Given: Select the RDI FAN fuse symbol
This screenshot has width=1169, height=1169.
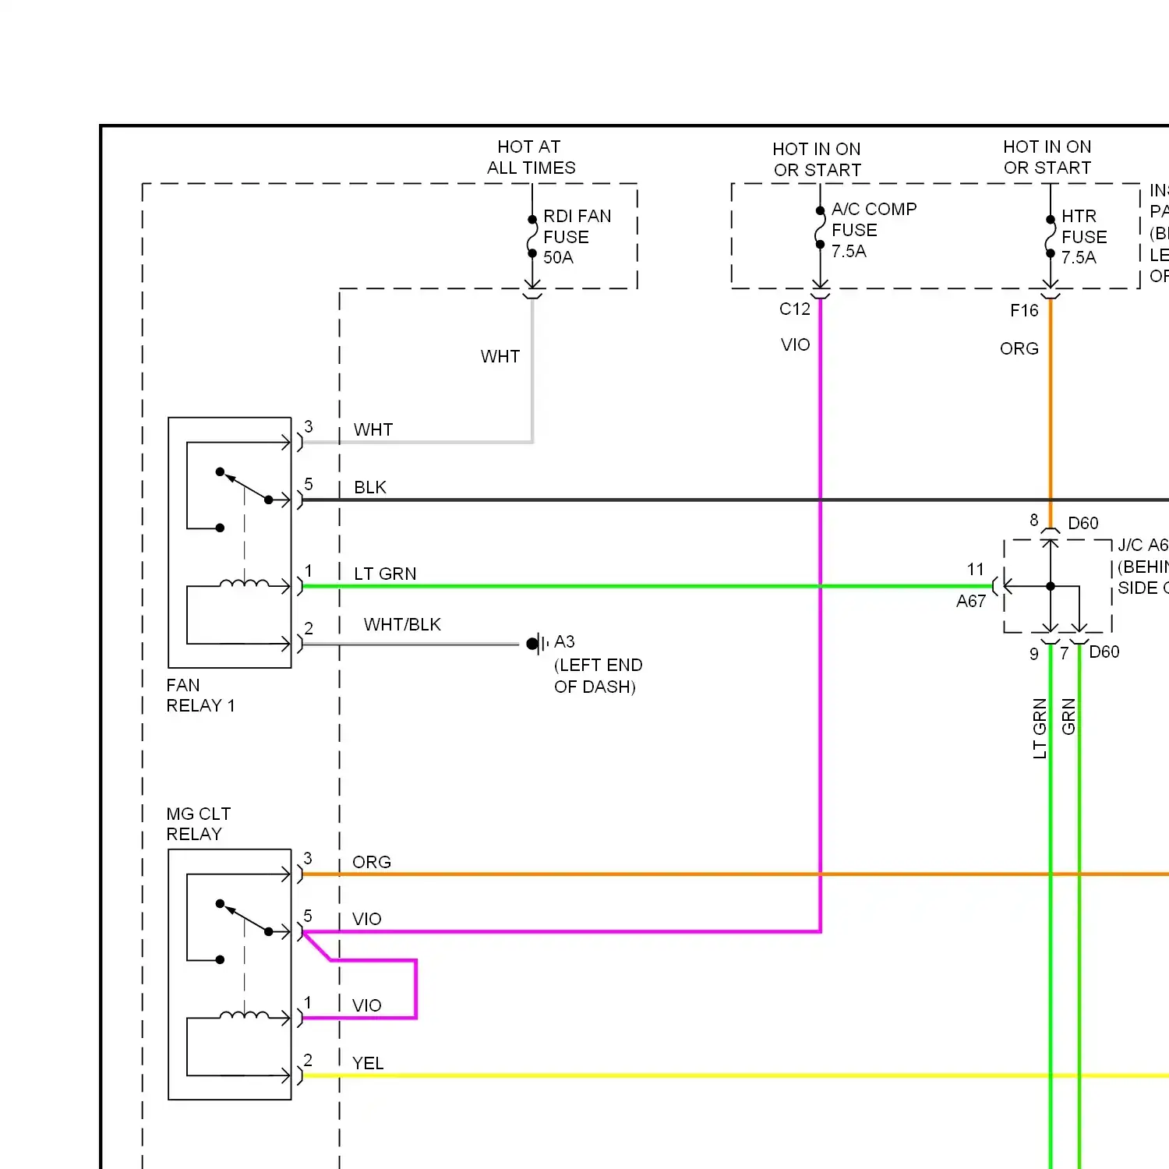Looking at the screenshot, I should point(532,236).
